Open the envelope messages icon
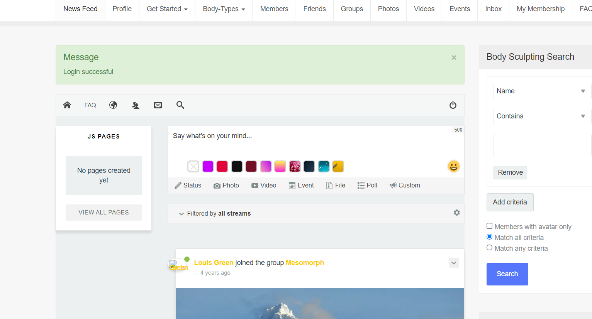The height and width of the screenshot is (319, 592). click(158, 105)
